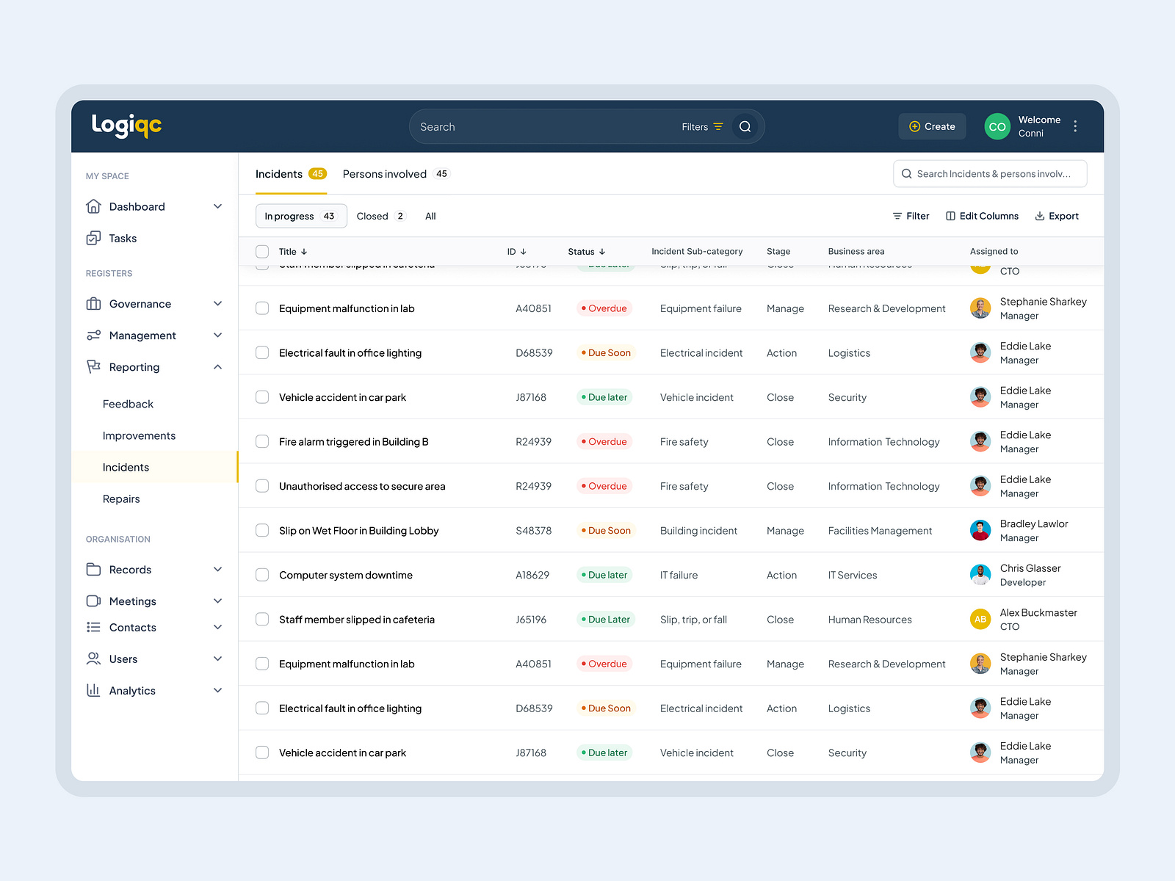The height and width of the screenshot is (881, 1175).
Task: Select the All filter tab
Action: 430,216
